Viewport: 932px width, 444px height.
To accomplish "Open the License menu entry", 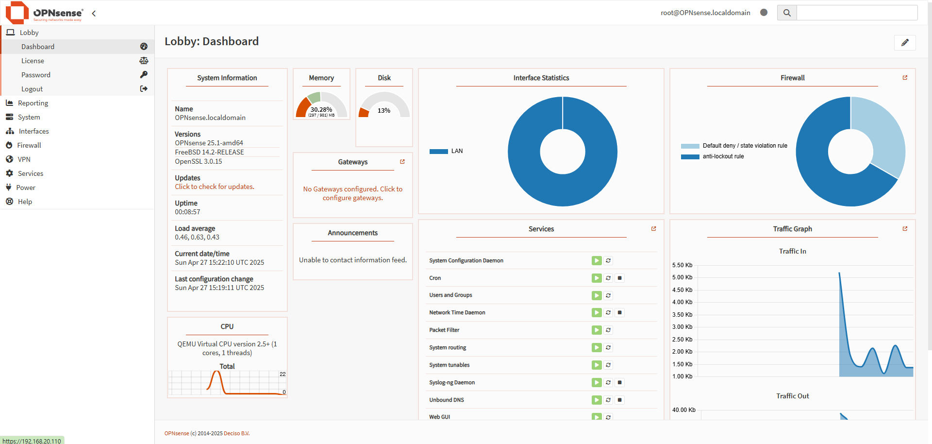I will tap(78, 61).
